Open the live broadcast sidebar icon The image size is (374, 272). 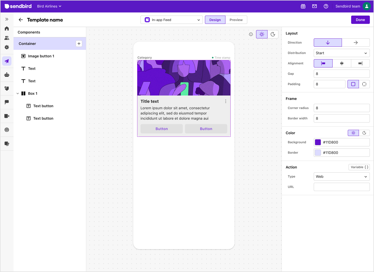(x=7, y=130)
